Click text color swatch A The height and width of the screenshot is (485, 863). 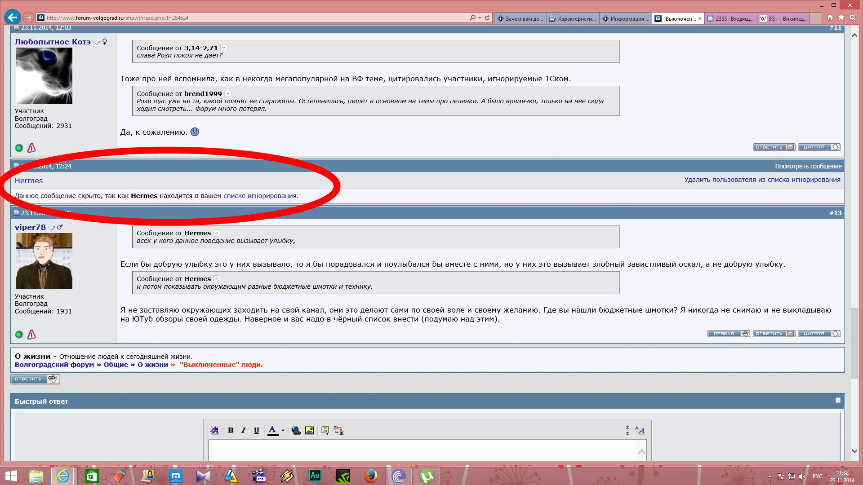(x=272, y=430)
